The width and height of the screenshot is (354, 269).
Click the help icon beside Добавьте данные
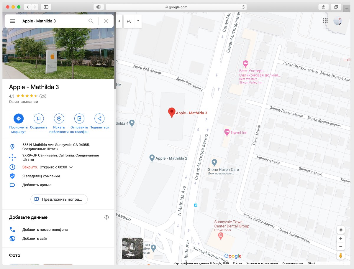(107, 217)
